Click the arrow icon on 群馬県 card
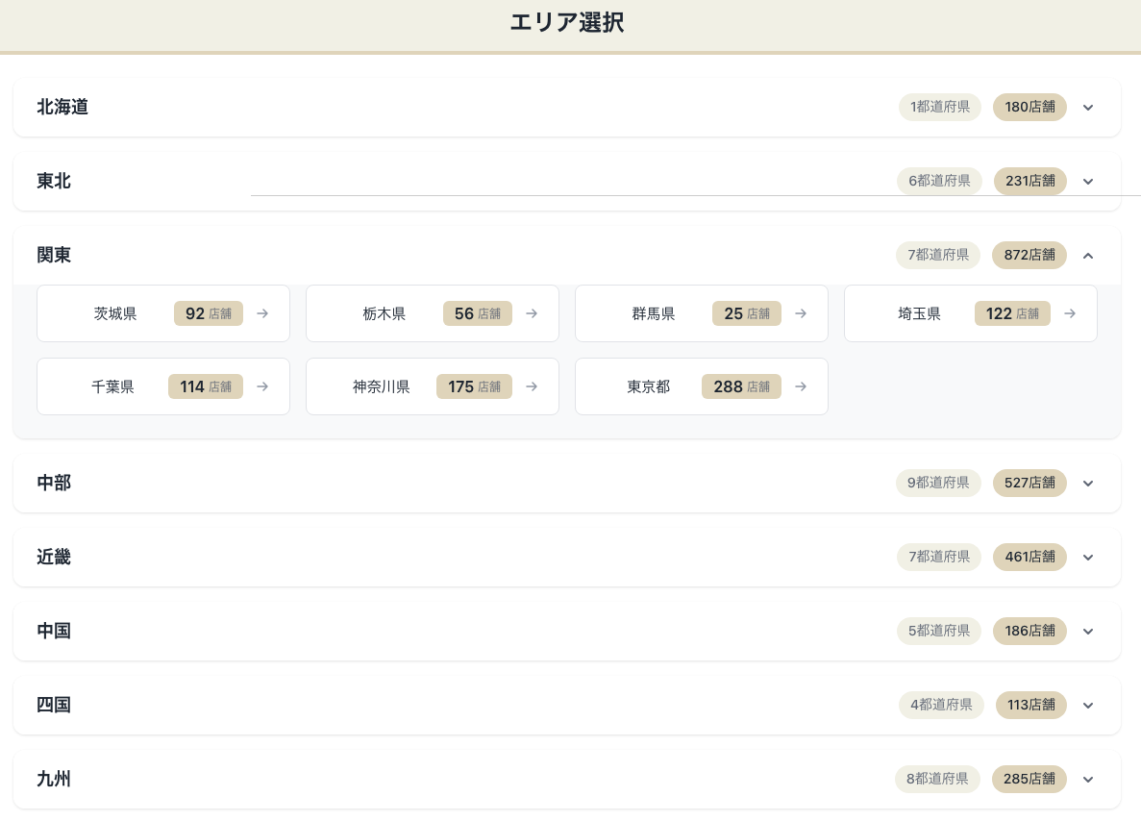This screenshot has height=821, width=1141. coord(801,313)
